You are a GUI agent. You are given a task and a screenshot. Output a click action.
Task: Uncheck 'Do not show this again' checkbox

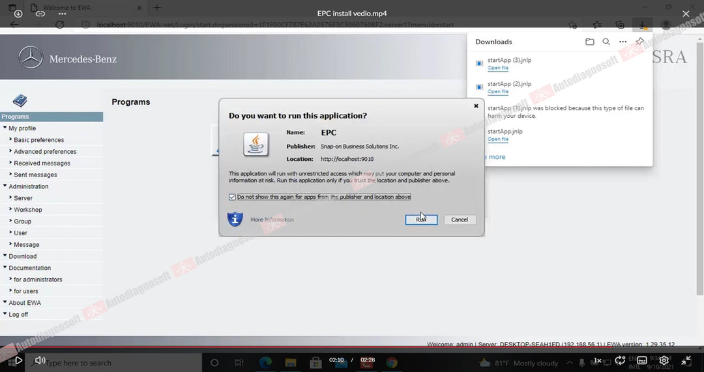click(232, 197)
